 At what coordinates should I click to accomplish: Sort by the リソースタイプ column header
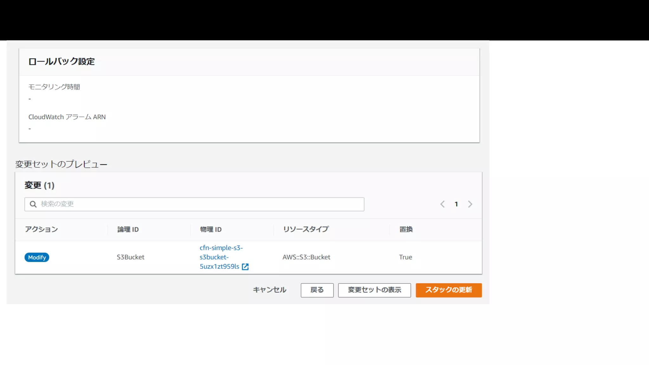306,229
